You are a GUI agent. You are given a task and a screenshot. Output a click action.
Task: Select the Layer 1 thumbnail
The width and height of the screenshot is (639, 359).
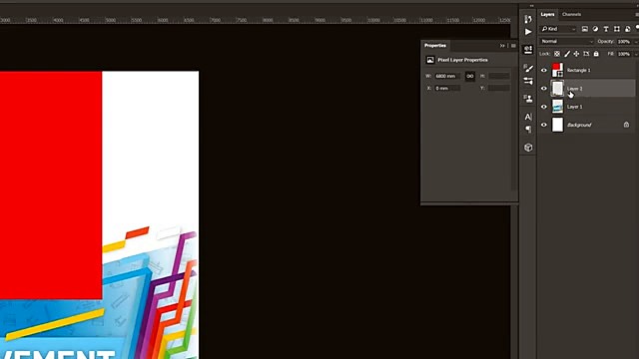point(557,107)
